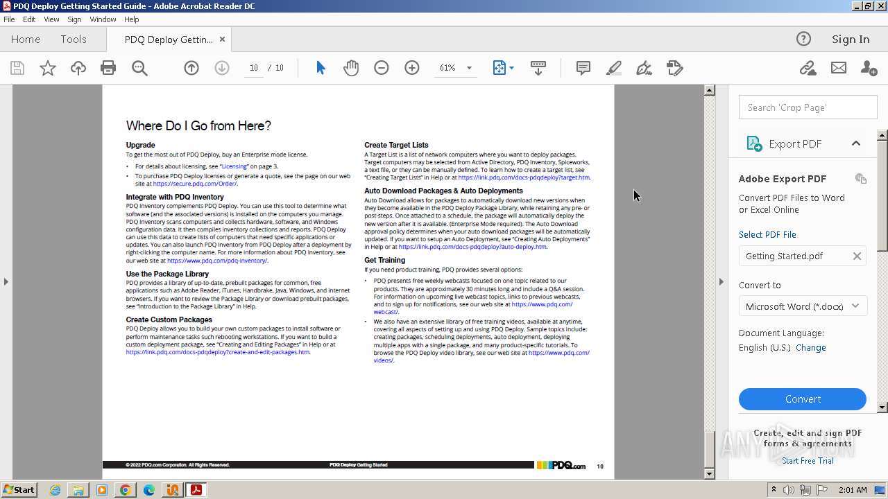
Task: Click the Sign In button
Action: [851, 40]
